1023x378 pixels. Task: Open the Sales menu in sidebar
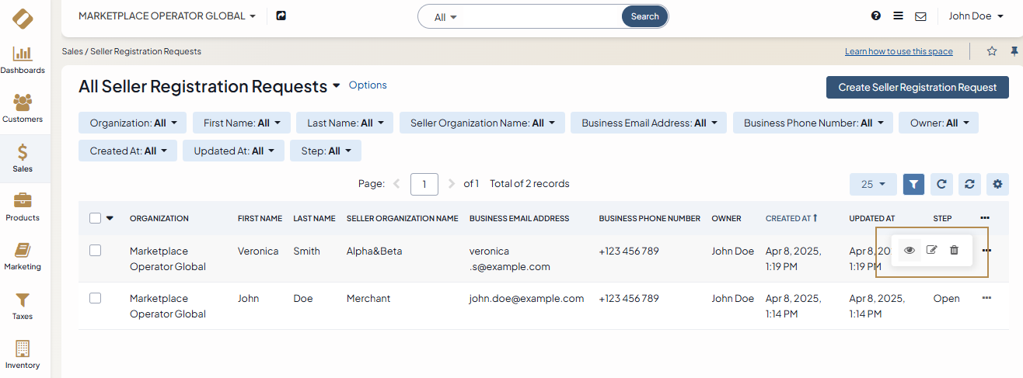23,158
